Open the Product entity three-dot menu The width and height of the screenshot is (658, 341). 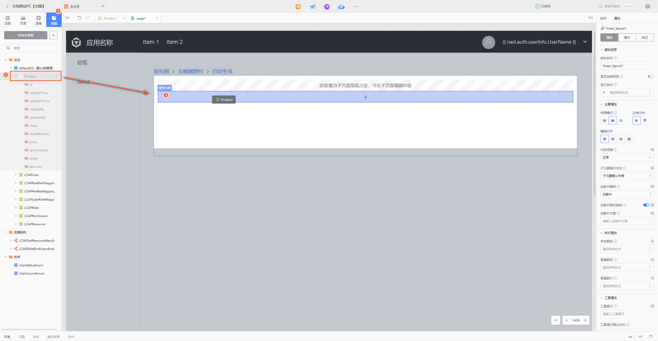56,76
